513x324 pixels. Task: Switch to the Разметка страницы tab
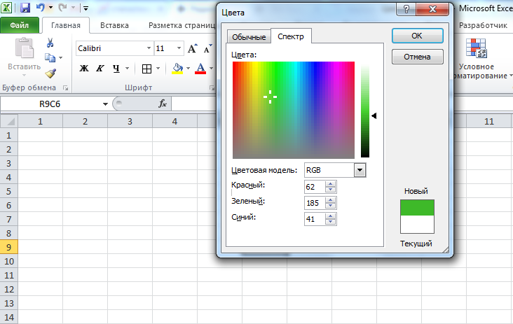[182, 25]
